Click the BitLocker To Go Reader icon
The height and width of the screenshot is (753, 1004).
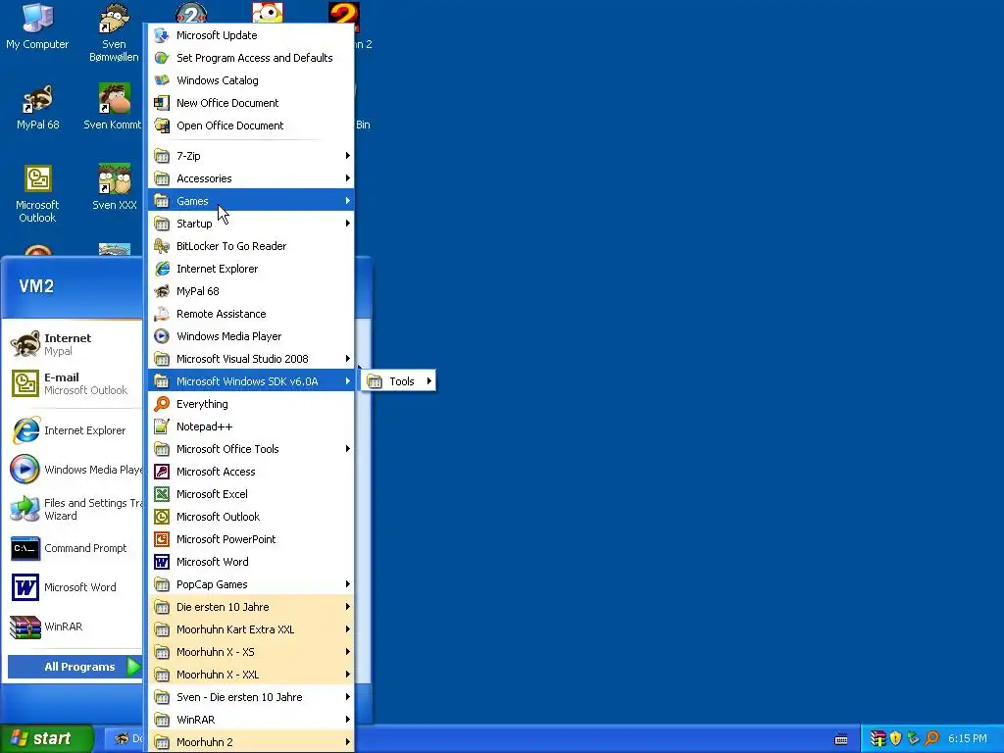point(162,246)
